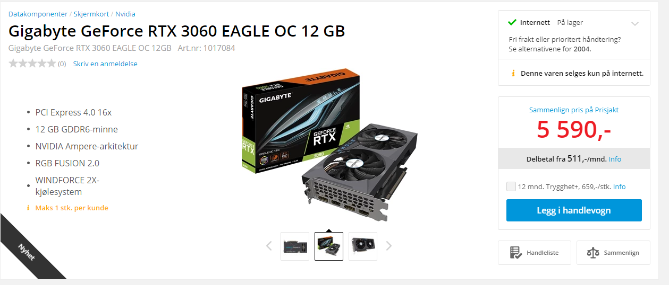Click the star rating icons

(32, 64)
